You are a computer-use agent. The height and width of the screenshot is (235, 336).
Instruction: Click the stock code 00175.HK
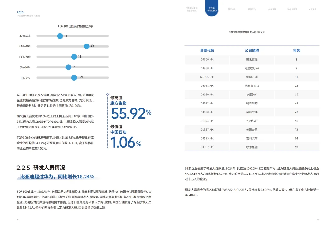(207, 138)
